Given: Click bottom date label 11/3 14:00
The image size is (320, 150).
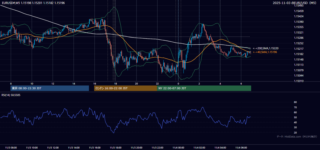Looking at the screenshot, I should (74, 148).
